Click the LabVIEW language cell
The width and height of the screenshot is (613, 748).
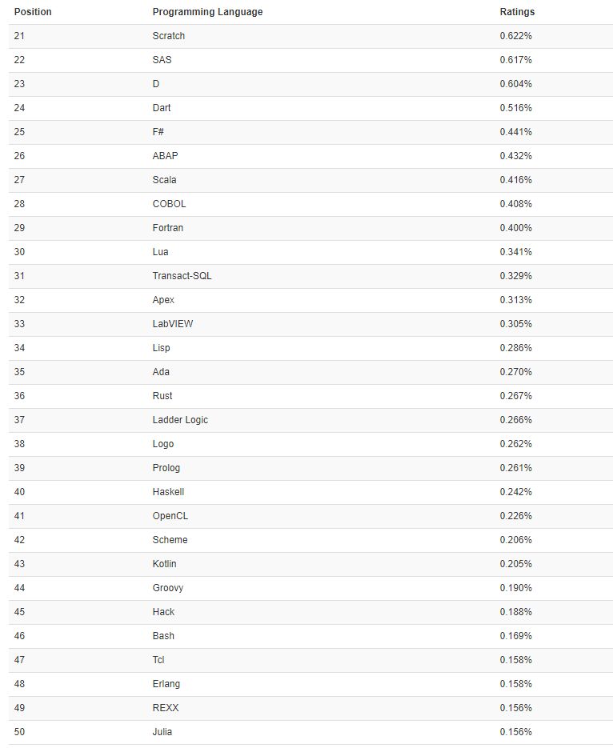[x=173, y=324]
